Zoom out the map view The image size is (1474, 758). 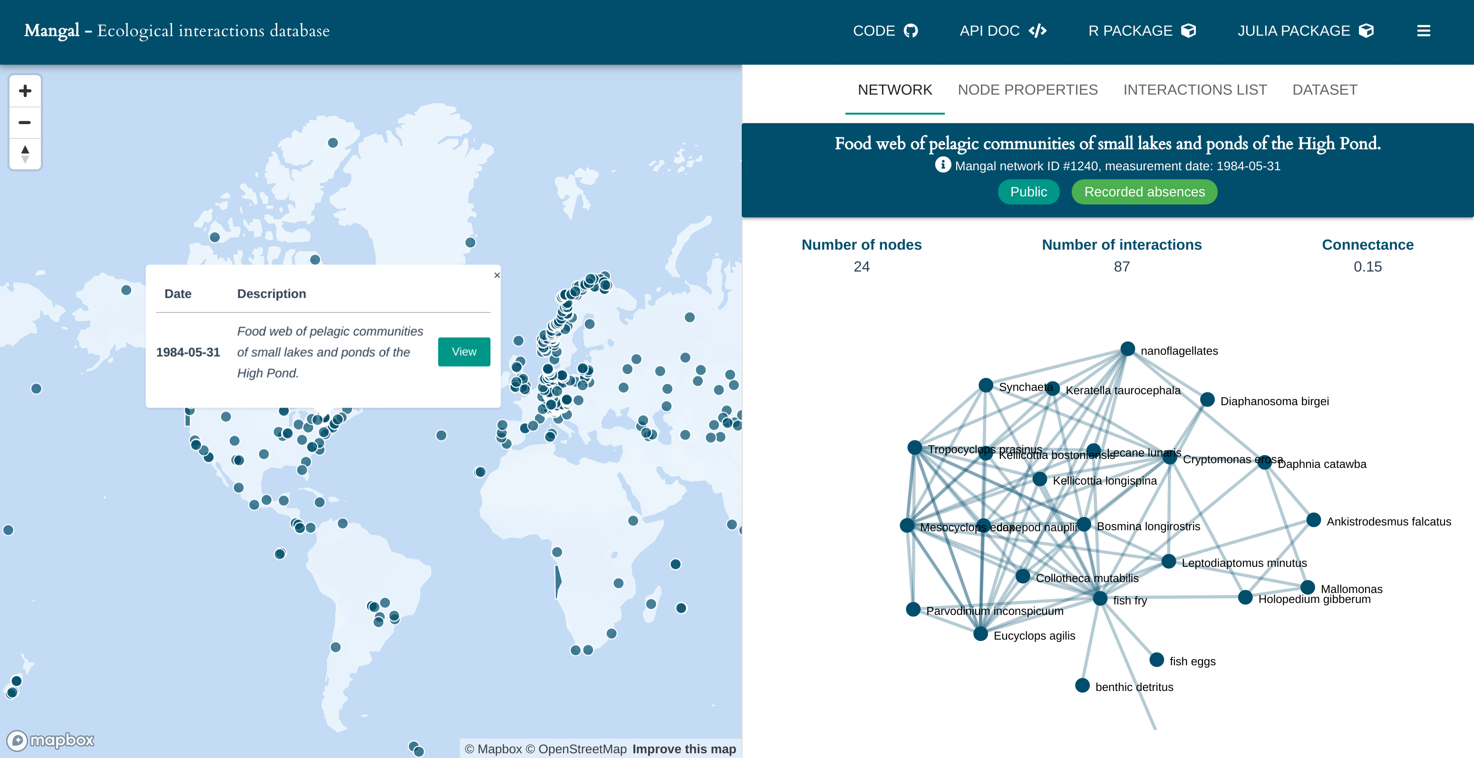click(25, 122)
